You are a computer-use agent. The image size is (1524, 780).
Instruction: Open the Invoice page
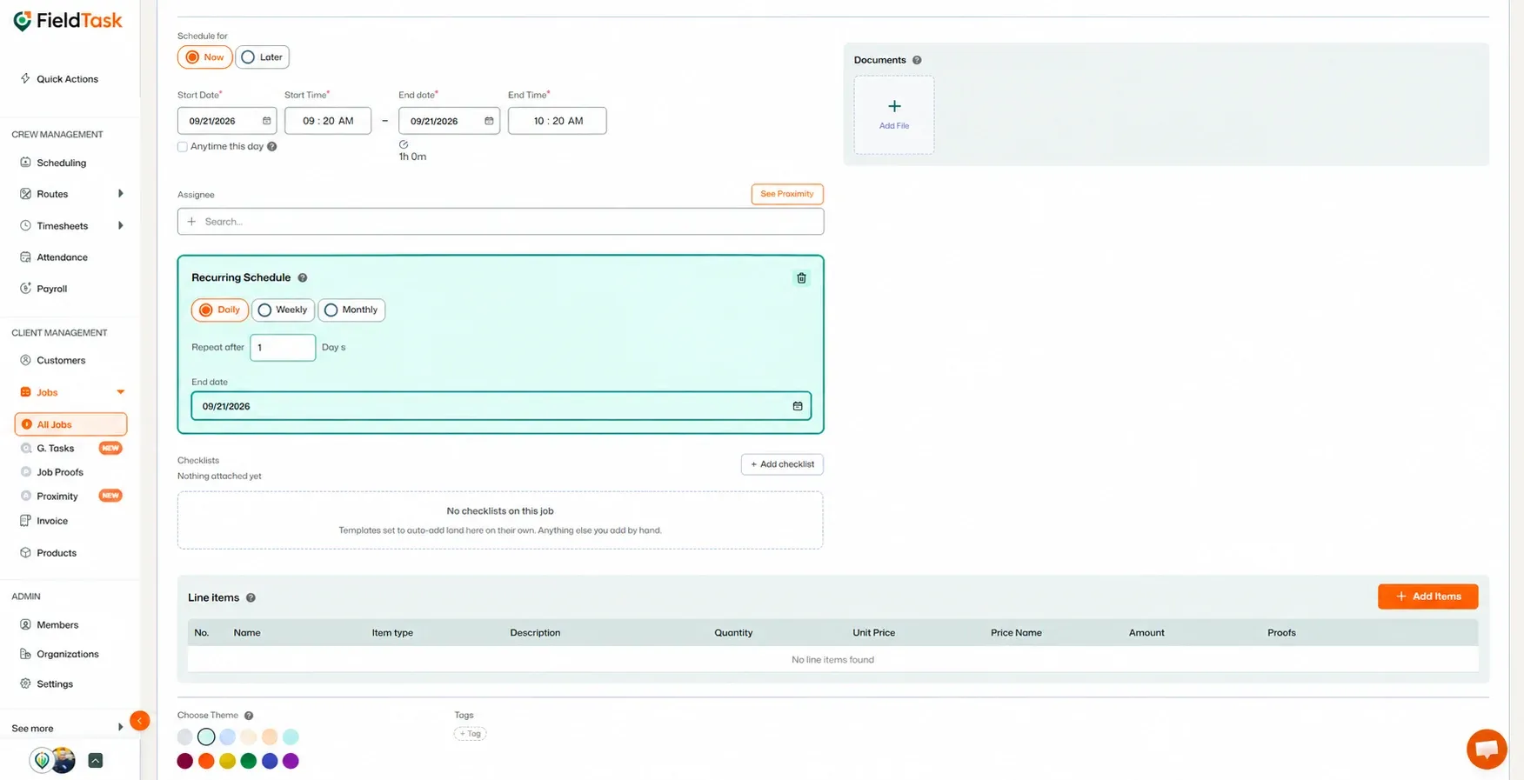click(x=51, y=521)
